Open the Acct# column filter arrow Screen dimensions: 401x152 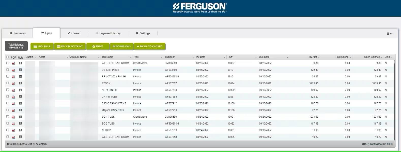(67, 57)
